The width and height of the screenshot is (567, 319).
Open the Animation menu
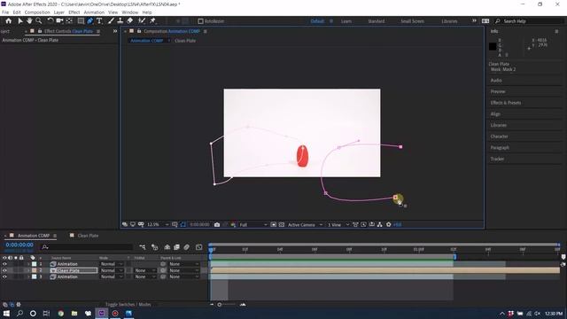coord(94,12)
